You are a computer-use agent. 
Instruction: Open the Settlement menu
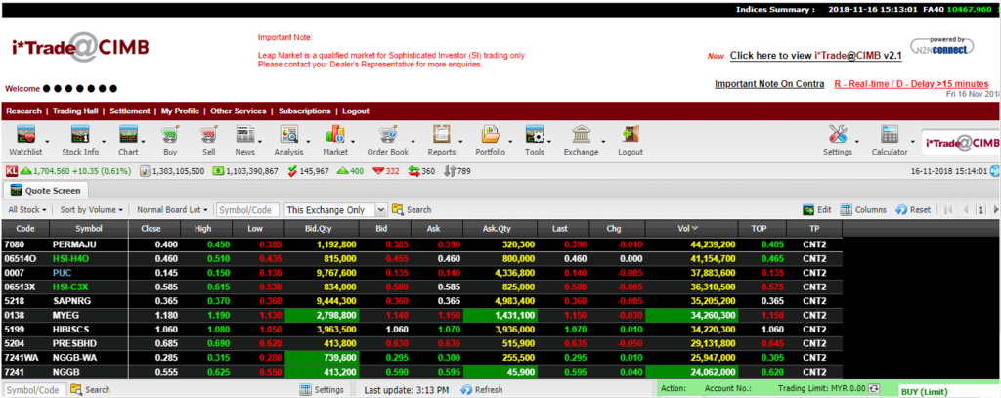[130, 111]
